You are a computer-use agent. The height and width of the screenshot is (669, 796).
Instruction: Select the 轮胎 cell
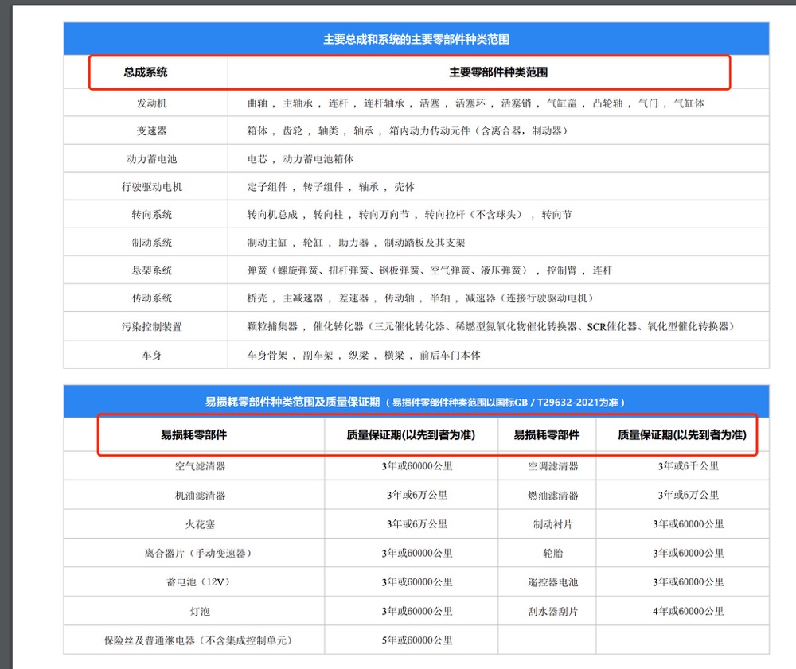click(553, 554)
